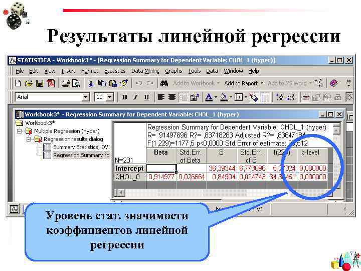
Task: Toggle Bold formatting
Action: coord(124,97)
